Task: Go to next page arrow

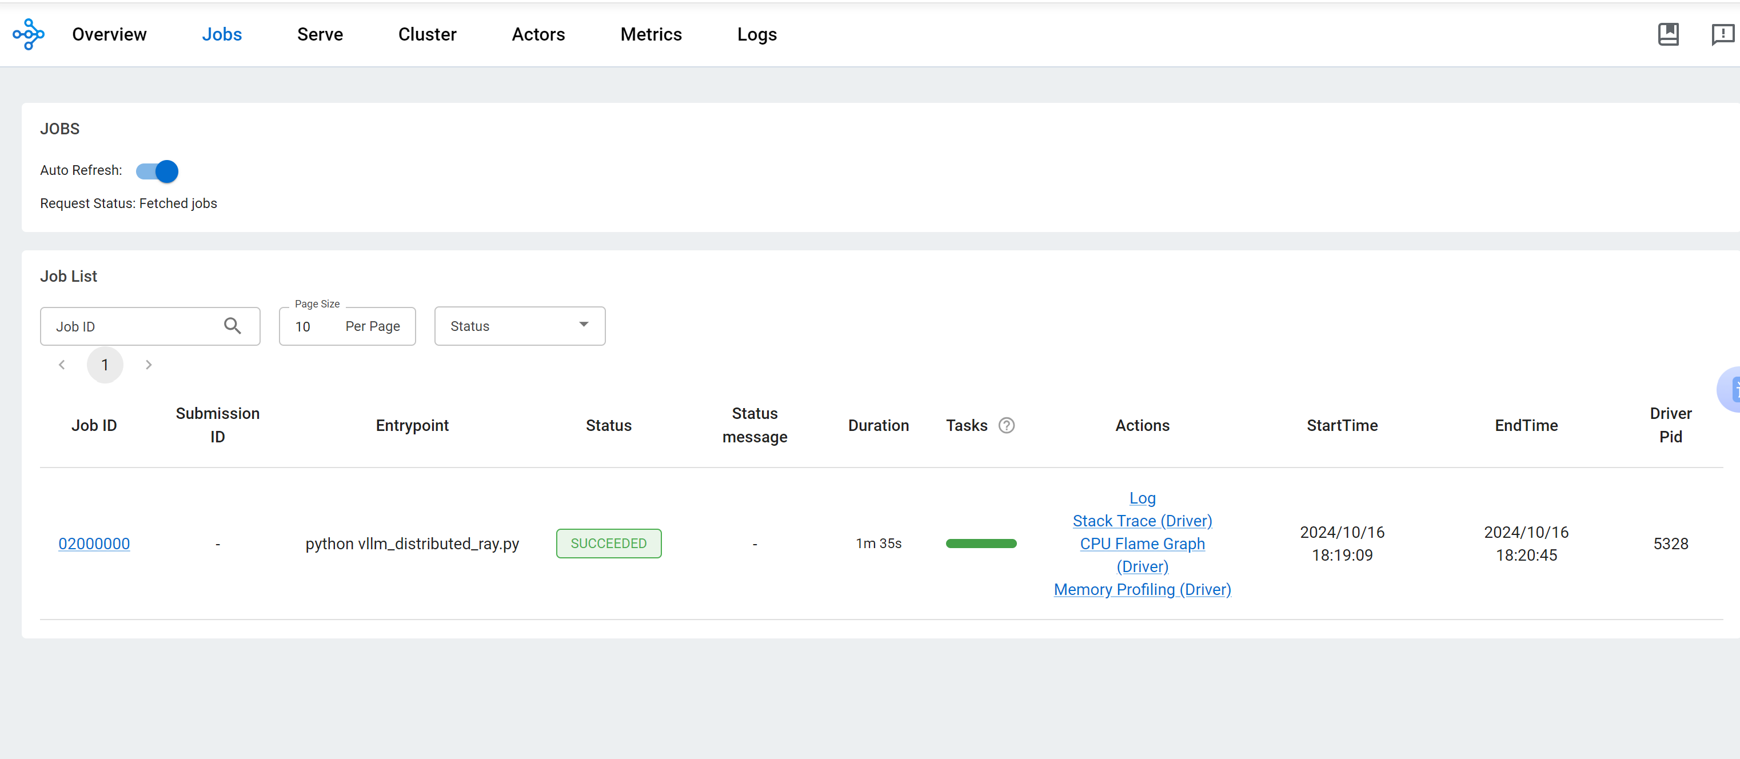Action: pyautogui.click(x=149, y=365)
